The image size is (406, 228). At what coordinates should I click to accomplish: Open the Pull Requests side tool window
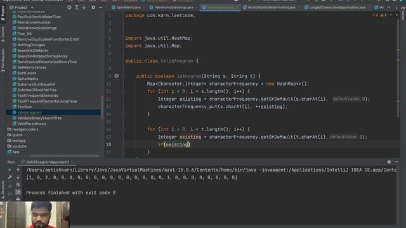pyautogui.click(x=3, y=61)
